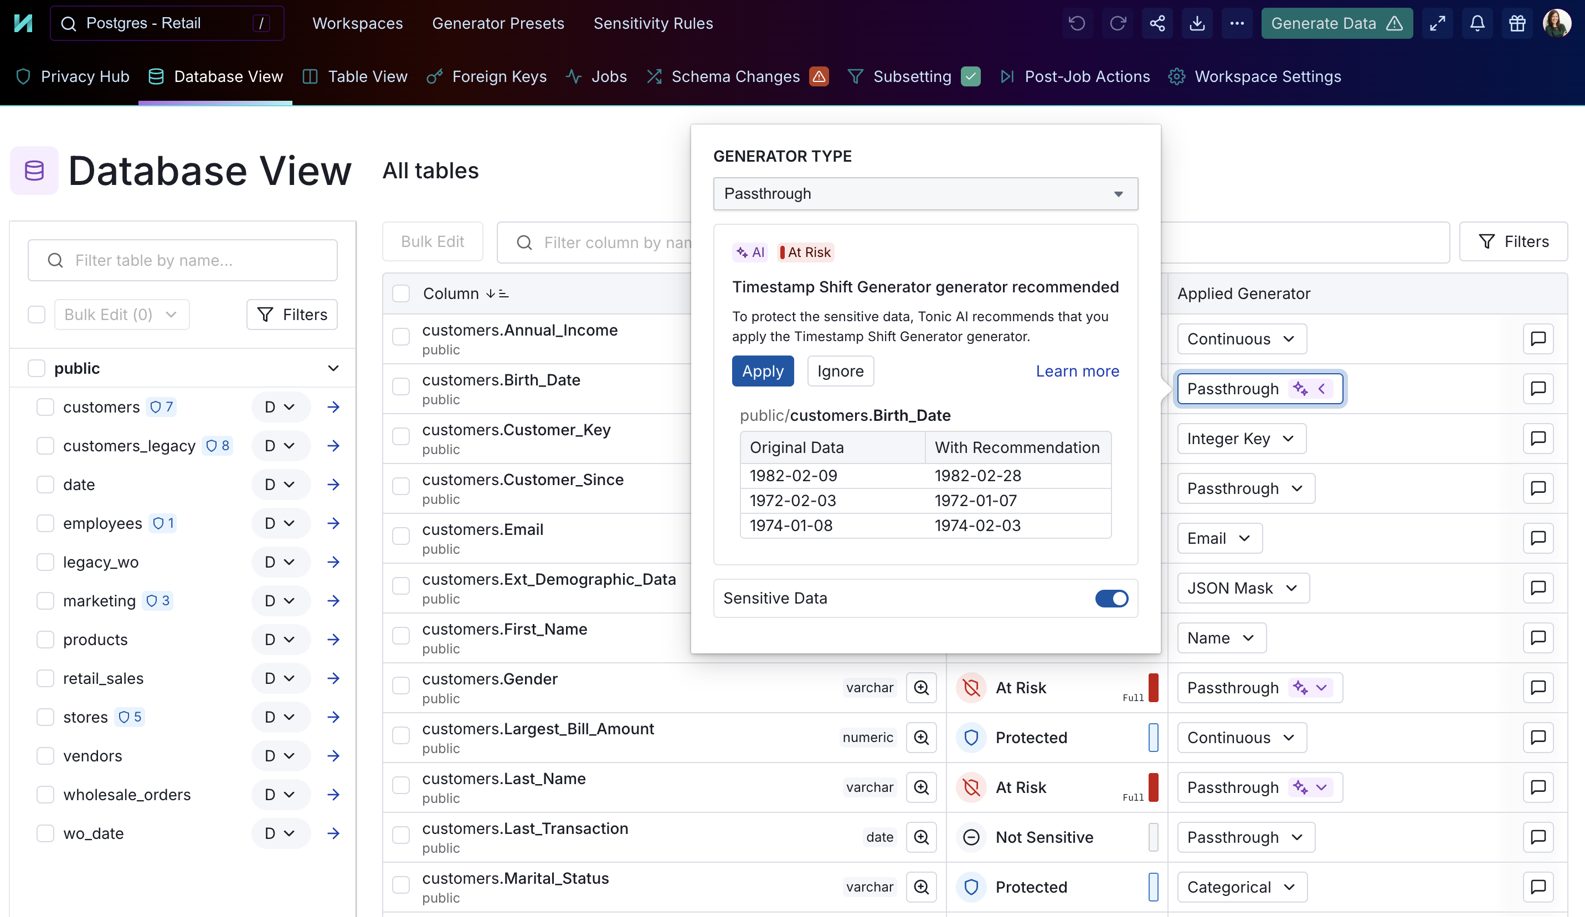Open stores table with arrow icon
Screen dimensions: 1585x917
[333, 717]
